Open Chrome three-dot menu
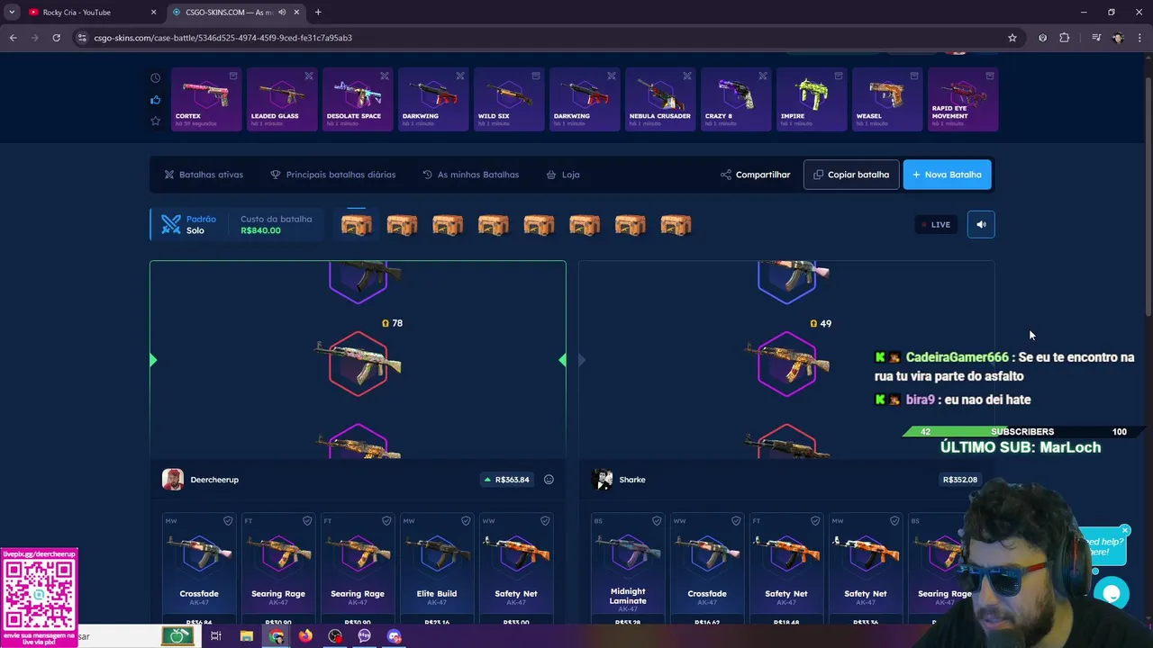The width and height of the screenshot is (1153, 648). tap(1140, 38)
